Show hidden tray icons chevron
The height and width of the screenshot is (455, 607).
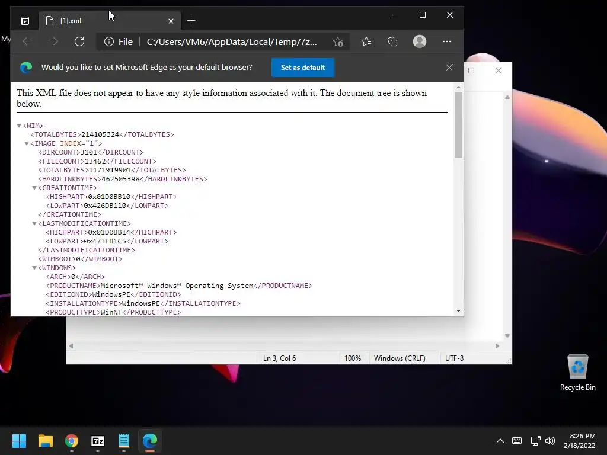click(x=500, y=441)
